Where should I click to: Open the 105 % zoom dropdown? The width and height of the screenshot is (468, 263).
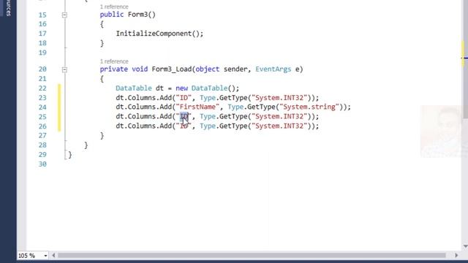[x=45, y=256]
